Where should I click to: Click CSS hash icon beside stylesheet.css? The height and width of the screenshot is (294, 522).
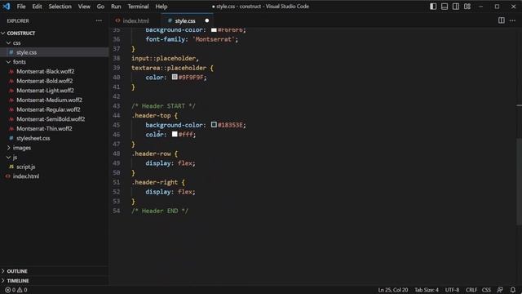point(11,138)
